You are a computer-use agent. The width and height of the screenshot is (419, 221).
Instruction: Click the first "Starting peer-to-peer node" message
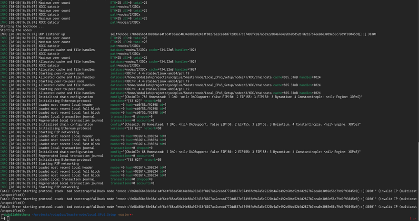(x=61, y=74)
